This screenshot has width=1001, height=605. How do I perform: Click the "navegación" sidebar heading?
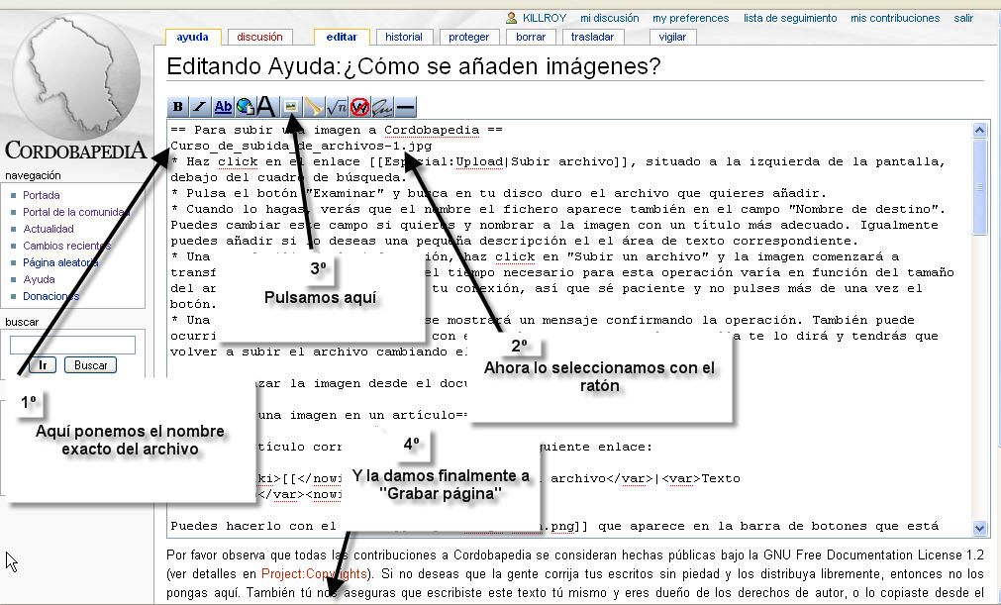pyautogui.click(x=34, y=175)
